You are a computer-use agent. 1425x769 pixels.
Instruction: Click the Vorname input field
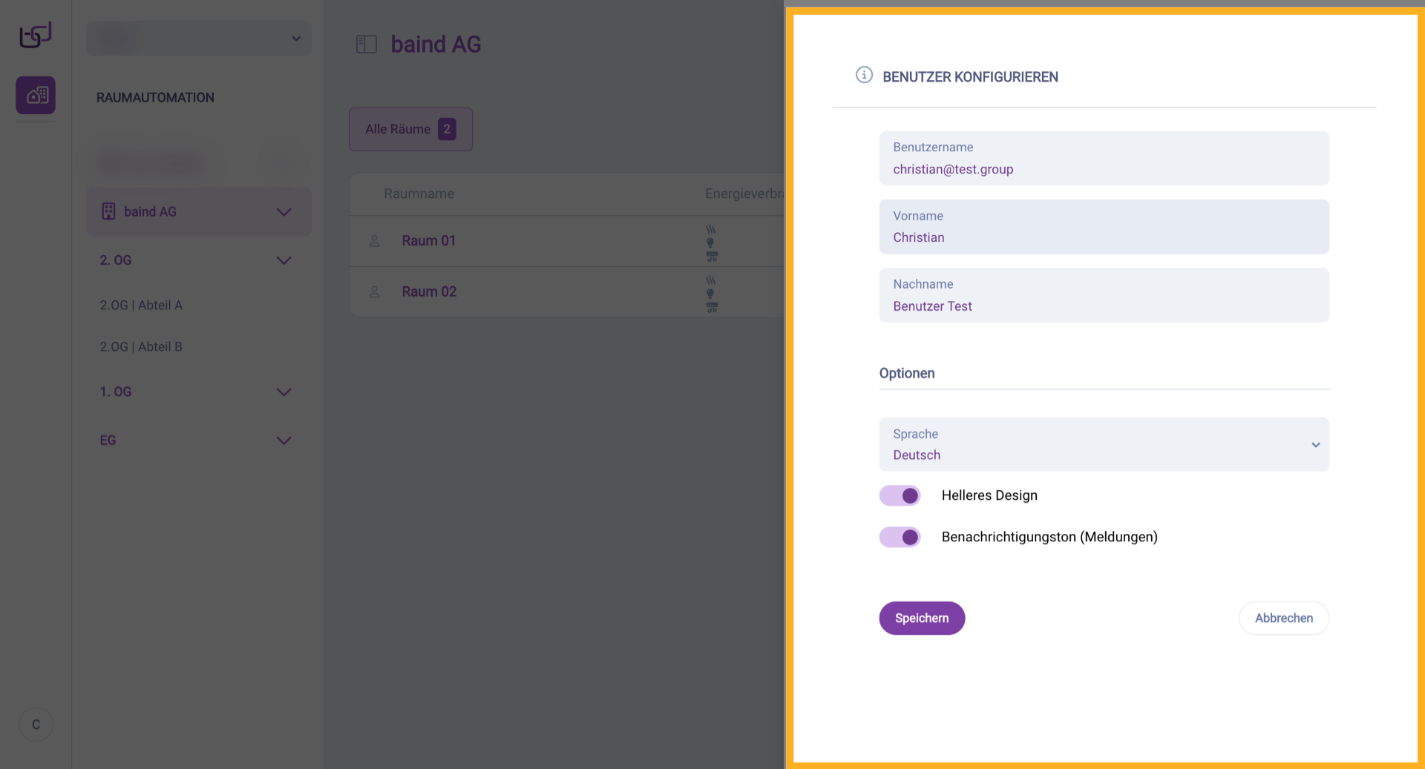[1104, 227]
